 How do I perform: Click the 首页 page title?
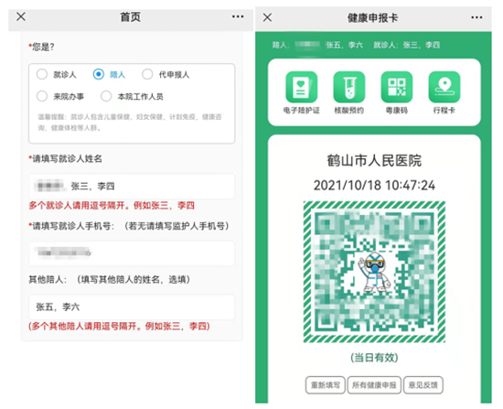(130, 16)
